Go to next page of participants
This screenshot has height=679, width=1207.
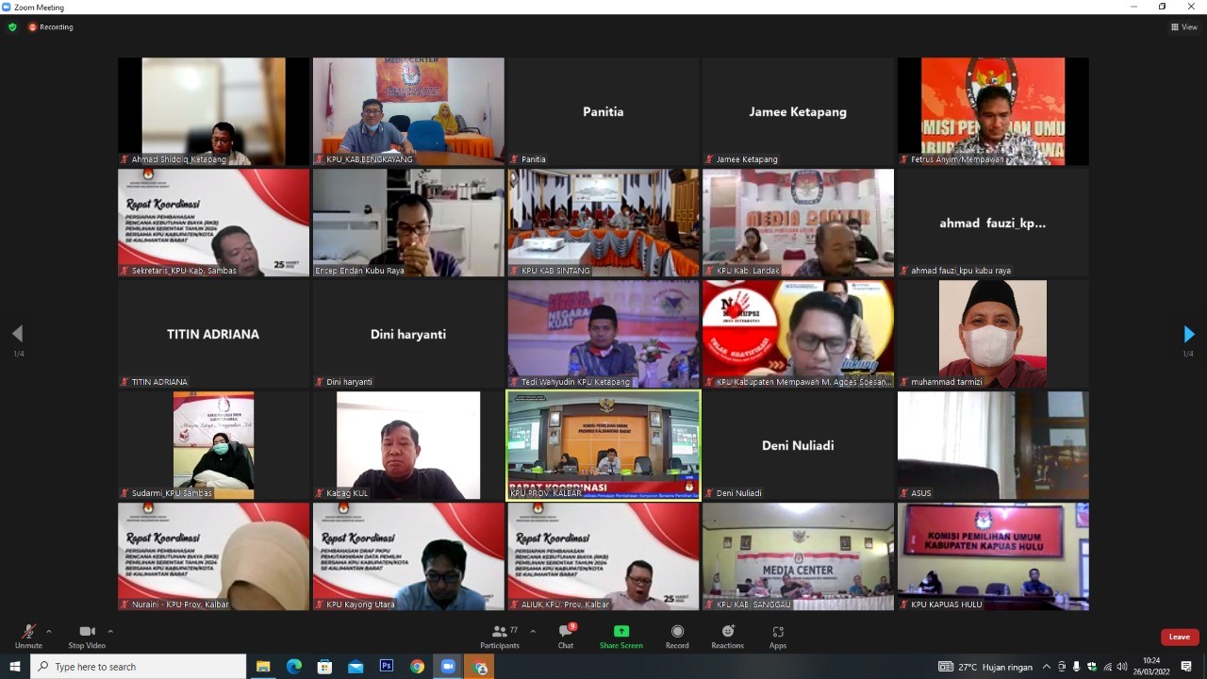[1188, 334]
